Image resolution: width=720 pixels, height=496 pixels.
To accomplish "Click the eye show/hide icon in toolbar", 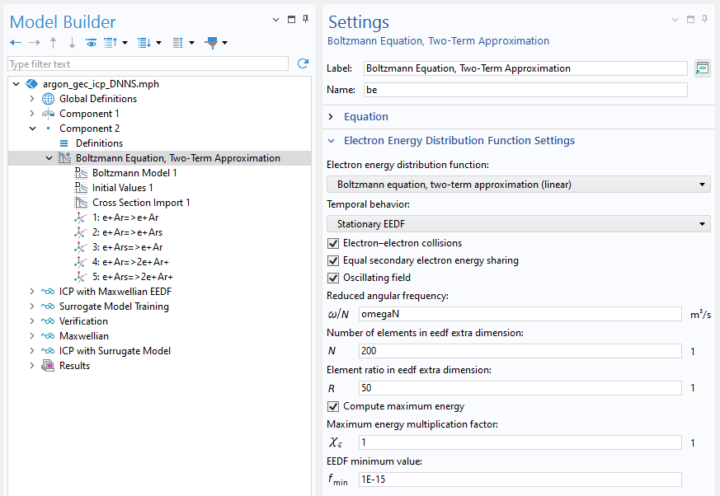I will pos(91,43).
